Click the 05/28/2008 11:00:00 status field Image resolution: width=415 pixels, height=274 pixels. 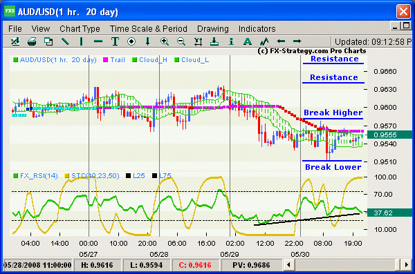tap(37, 265)
